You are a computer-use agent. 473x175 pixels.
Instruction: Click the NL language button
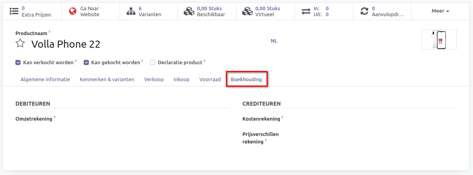point(274,41)
